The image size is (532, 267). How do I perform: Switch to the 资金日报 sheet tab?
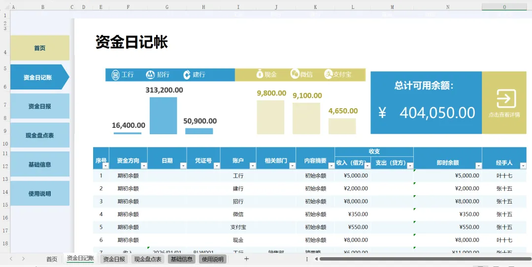click(x=114, y=259)
